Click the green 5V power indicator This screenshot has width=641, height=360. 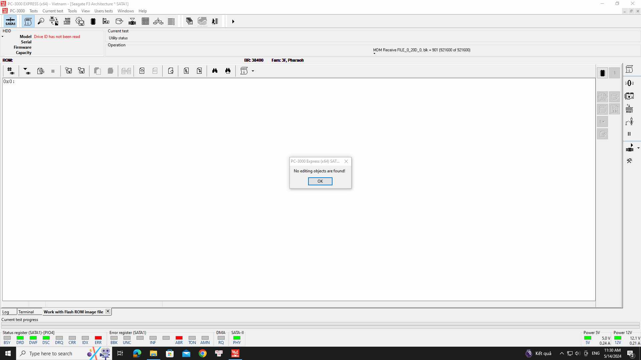click(588, 338)
